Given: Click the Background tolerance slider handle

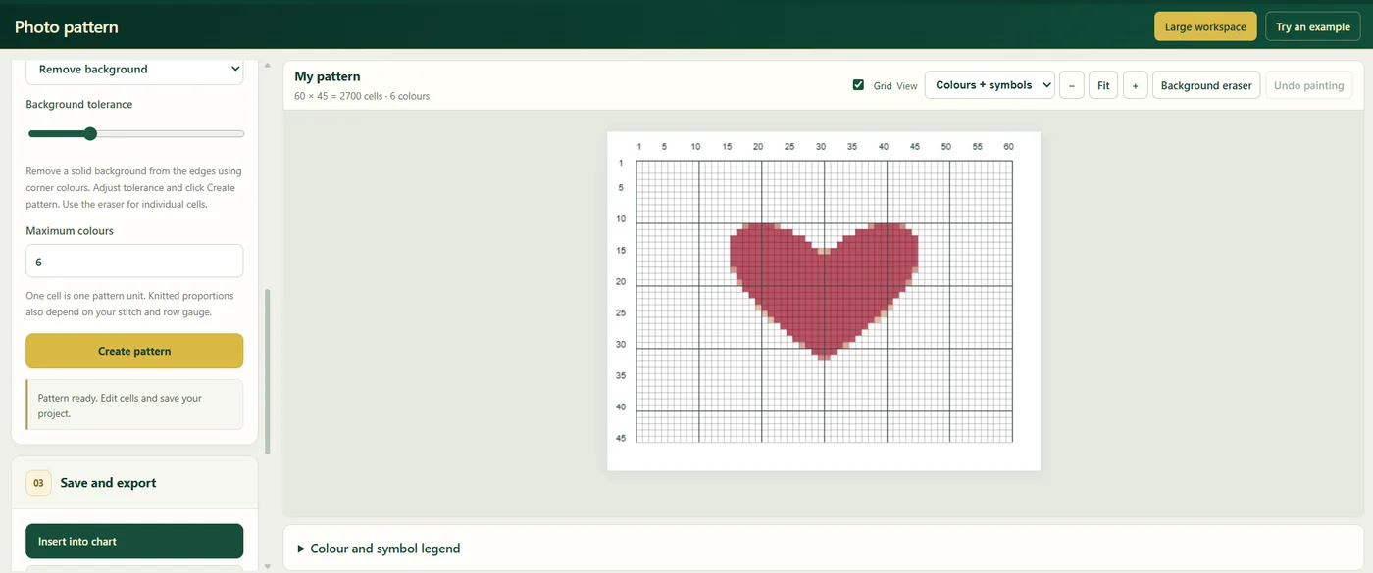Looking at the screenshot, I should click(90, 134).
